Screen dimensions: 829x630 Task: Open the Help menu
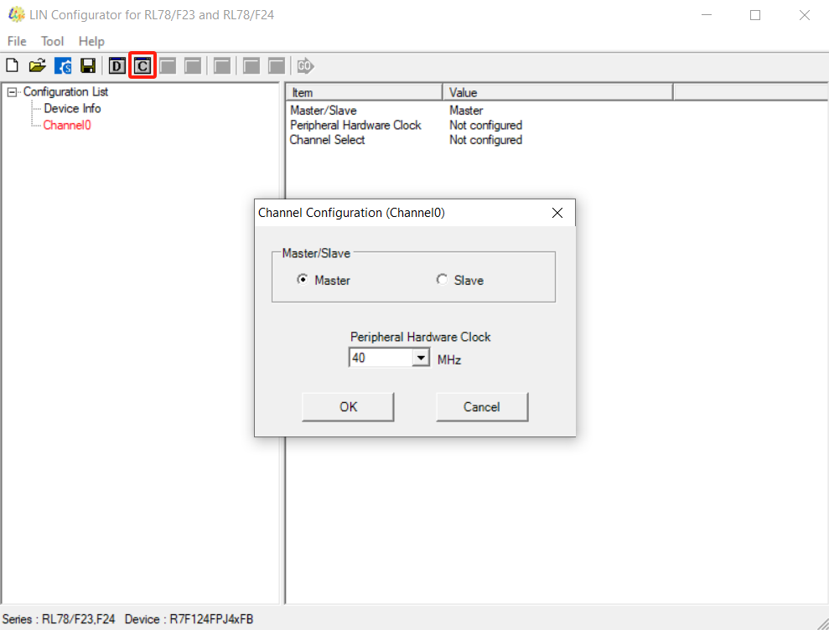coord(91,41)
